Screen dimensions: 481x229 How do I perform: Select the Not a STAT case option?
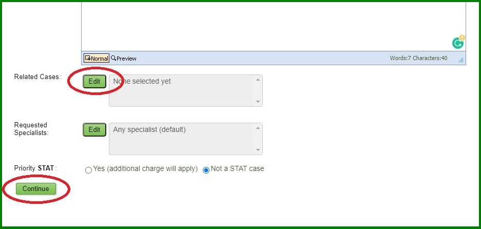coord(206,170)
